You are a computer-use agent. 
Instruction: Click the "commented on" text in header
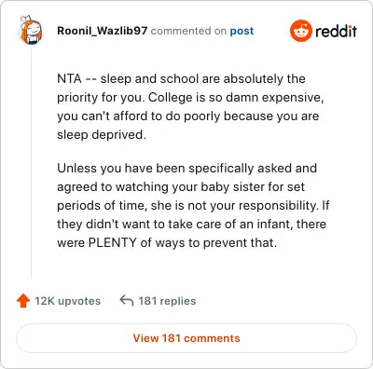tap(188, 31)
